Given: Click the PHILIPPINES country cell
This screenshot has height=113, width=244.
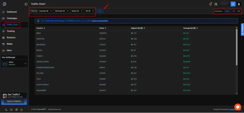Looking at the screenshot, I should pyautogui.click(x=41, y=90).
